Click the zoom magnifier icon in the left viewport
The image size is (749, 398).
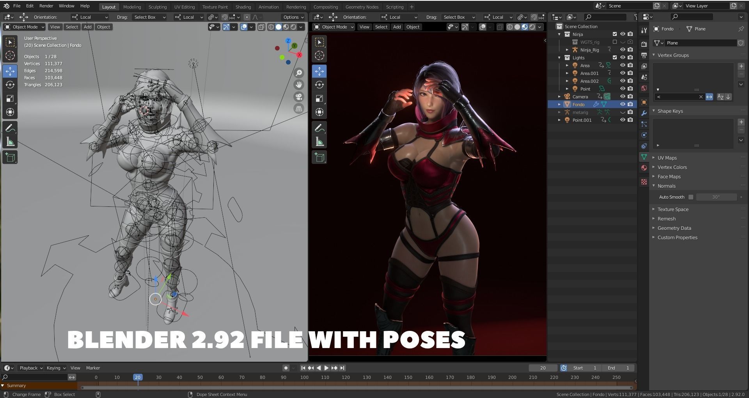pos(299,73)
